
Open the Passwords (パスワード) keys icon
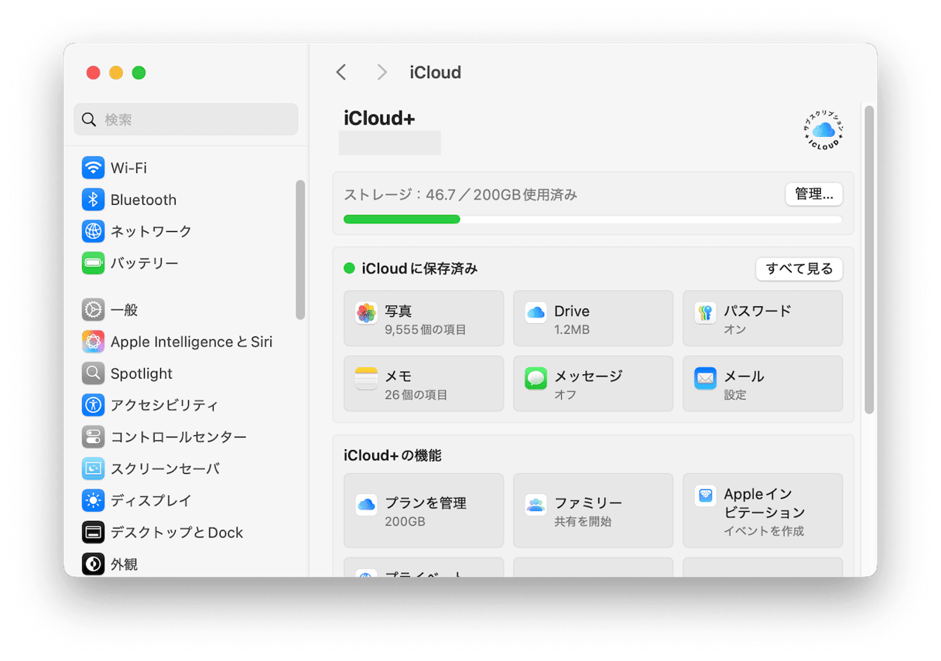705,313
